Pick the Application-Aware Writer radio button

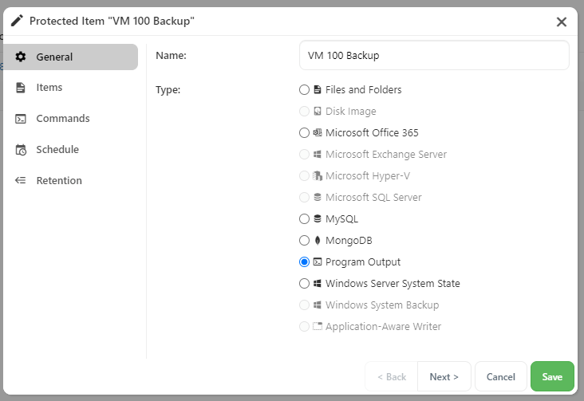[x=304, y=326]
